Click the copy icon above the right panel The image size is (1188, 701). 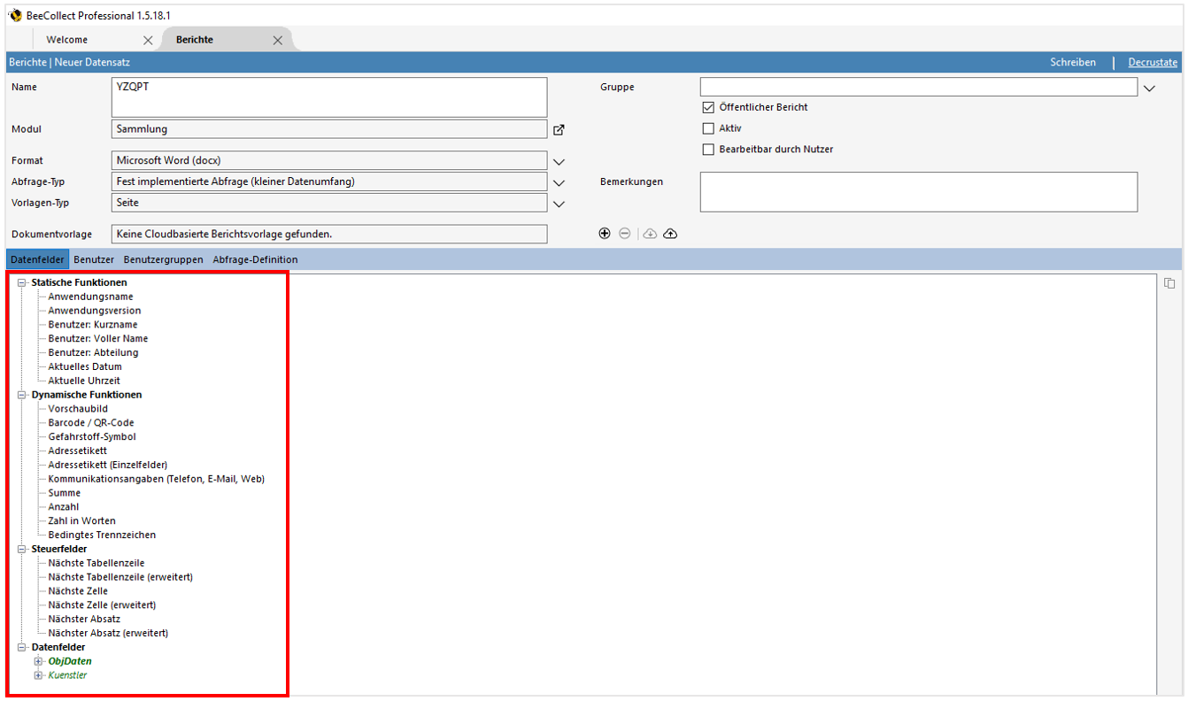pos(1169,281)
